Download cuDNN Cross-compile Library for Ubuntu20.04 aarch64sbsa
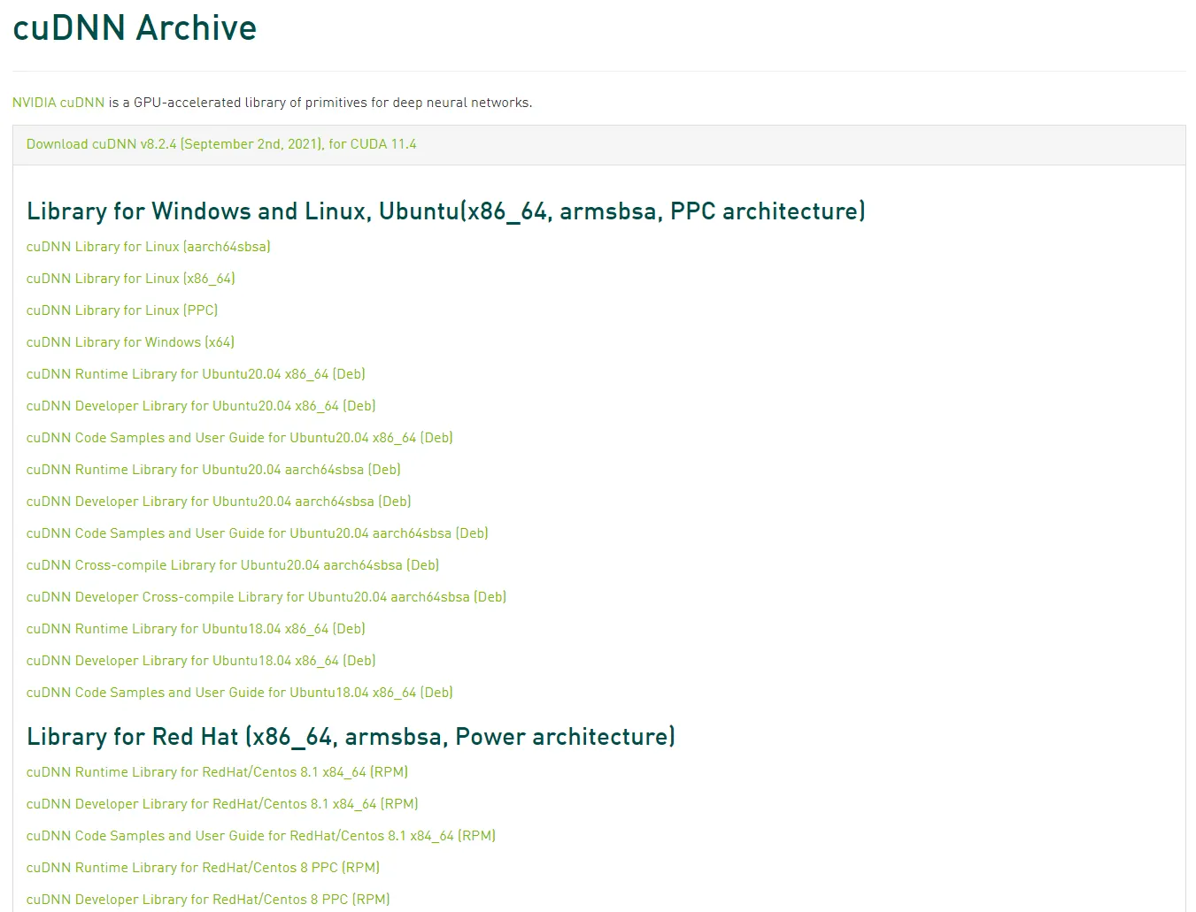Image resolution: width=1196 pixels, height=912 pixels. point(233,565)
